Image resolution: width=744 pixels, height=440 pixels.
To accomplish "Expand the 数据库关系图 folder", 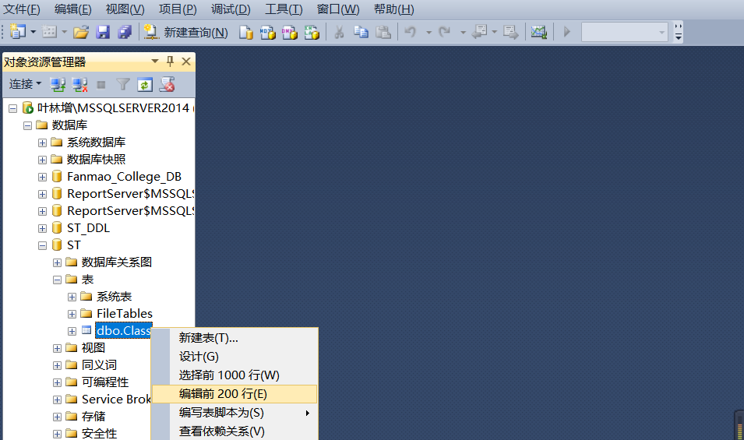I will pos(57,262).
